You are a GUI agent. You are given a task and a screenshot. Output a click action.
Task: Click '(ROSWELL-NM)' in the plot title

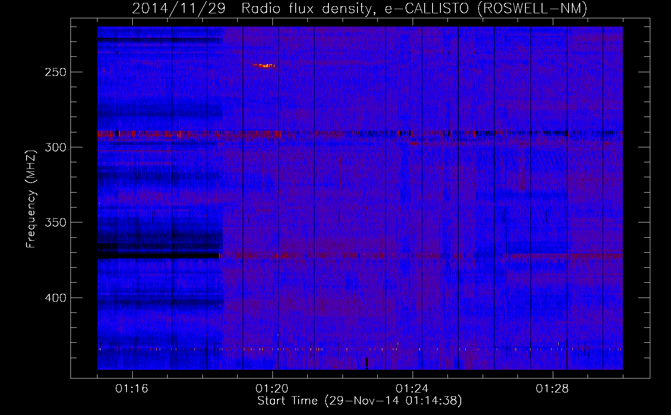pyautogui.click(x=532, y=8)
